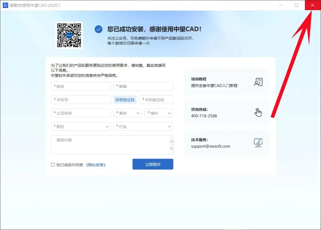Click the hotline hand-pointer icon
This screenshot has width=321, height=230.
pos(258,112)
